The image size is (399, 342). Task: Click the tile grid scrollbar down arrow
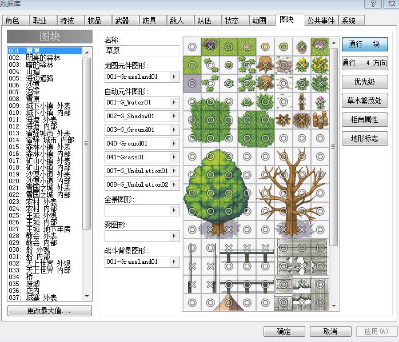334,305
